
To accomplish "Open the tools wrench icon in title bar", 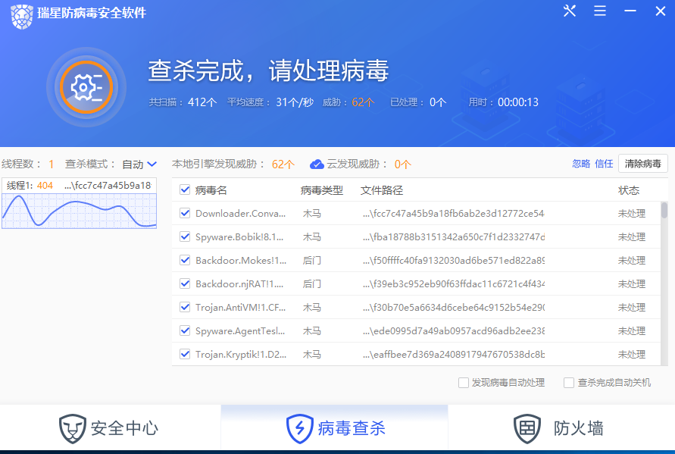I will 570,11.
